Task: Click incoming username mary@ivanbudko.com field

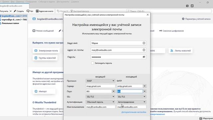Action: [x=101, y=107]
